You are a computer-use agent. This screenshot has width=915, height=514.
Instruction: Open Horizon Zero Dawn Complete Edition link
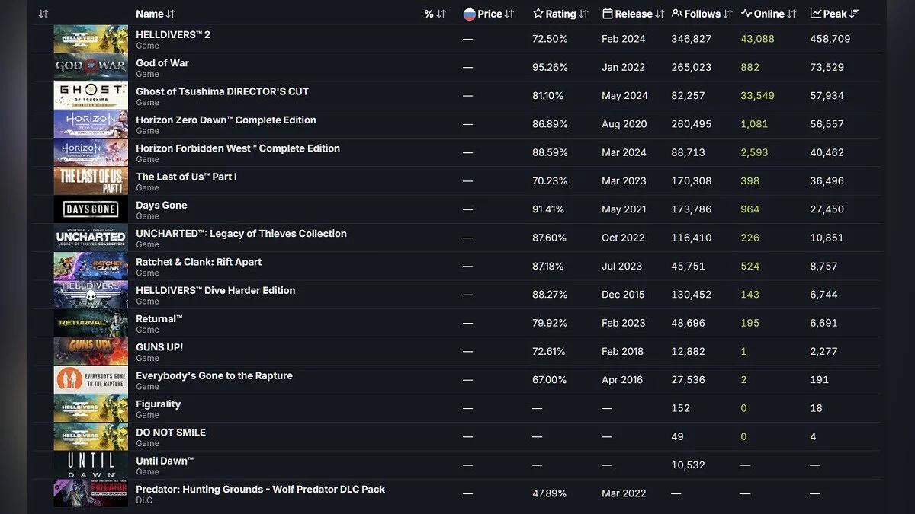[226, 120]
